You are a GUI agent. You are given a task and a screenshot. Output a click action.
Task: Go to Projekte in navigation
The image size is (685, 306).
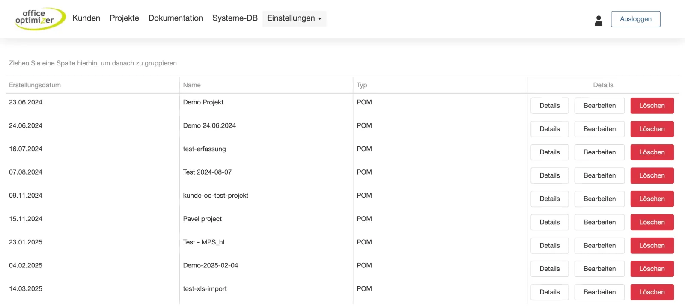click(124, 18)
